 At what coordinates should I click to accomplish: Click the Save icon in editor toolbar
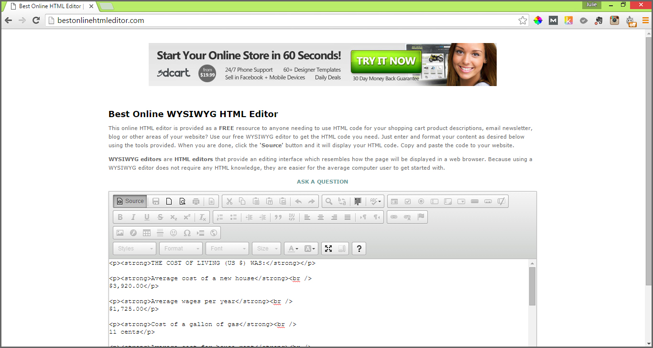point(156,201)
